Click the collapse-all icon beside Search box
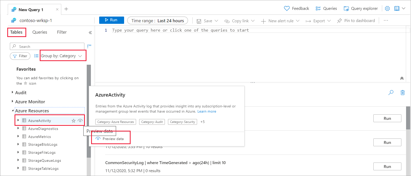Viewport: 411px width, 176px height. click(x=89, y=46)
